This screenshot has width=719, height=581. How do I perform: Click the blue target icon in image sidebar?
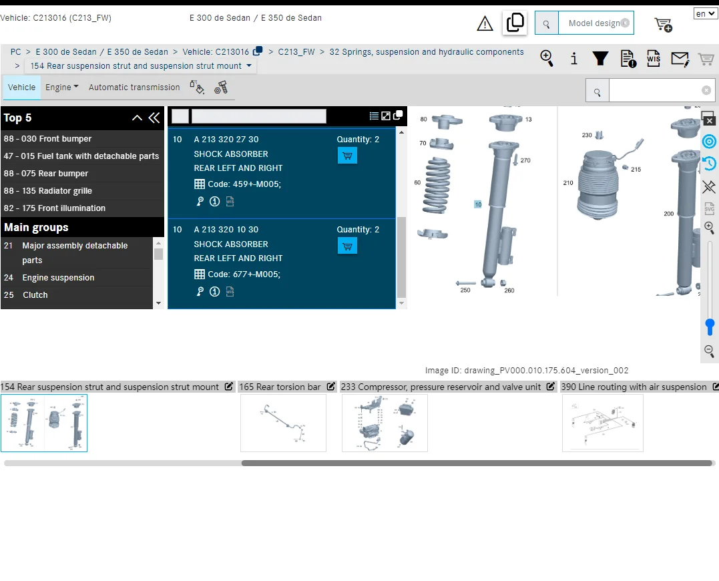(x=710, y=142)
